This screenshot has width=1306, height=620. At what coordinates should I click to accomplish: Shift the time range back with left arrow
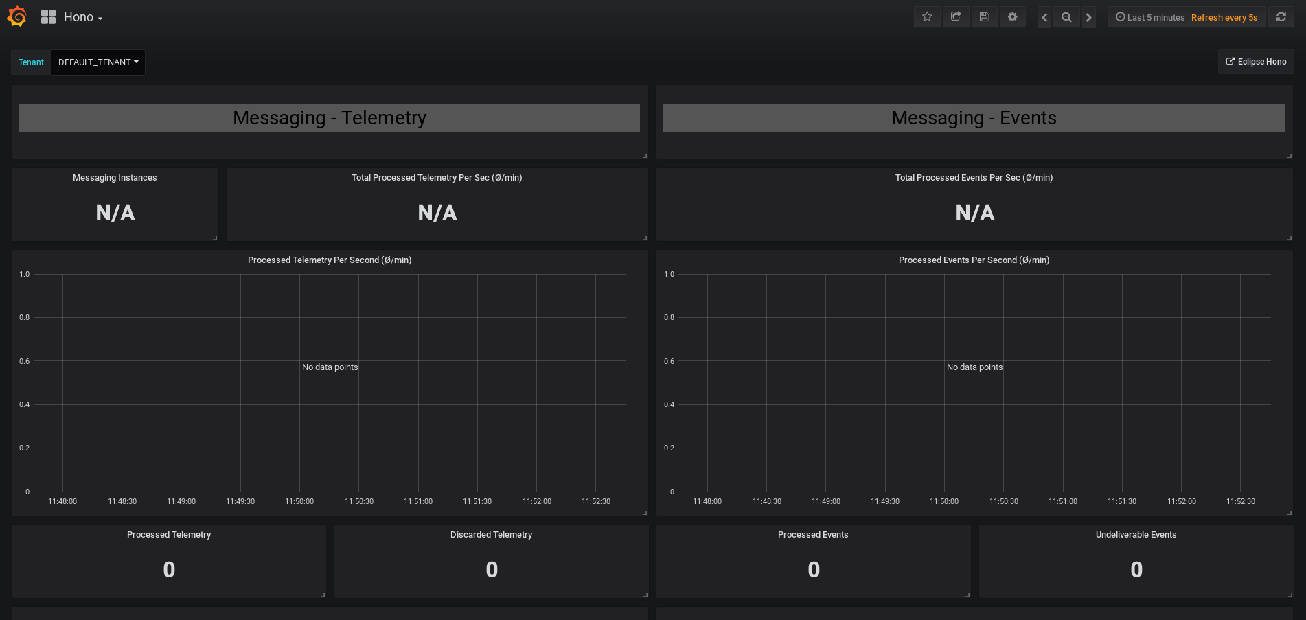click(x=1044, y=16)
